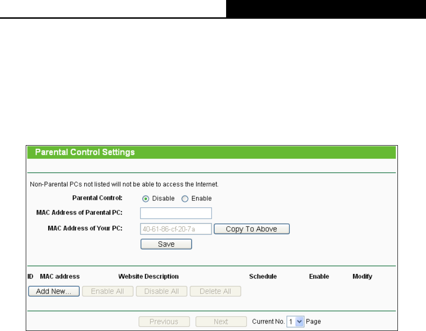The height and width of the screenshot is (331, 426).
Task: Go to the Previous page
Action: pos(164,322)
